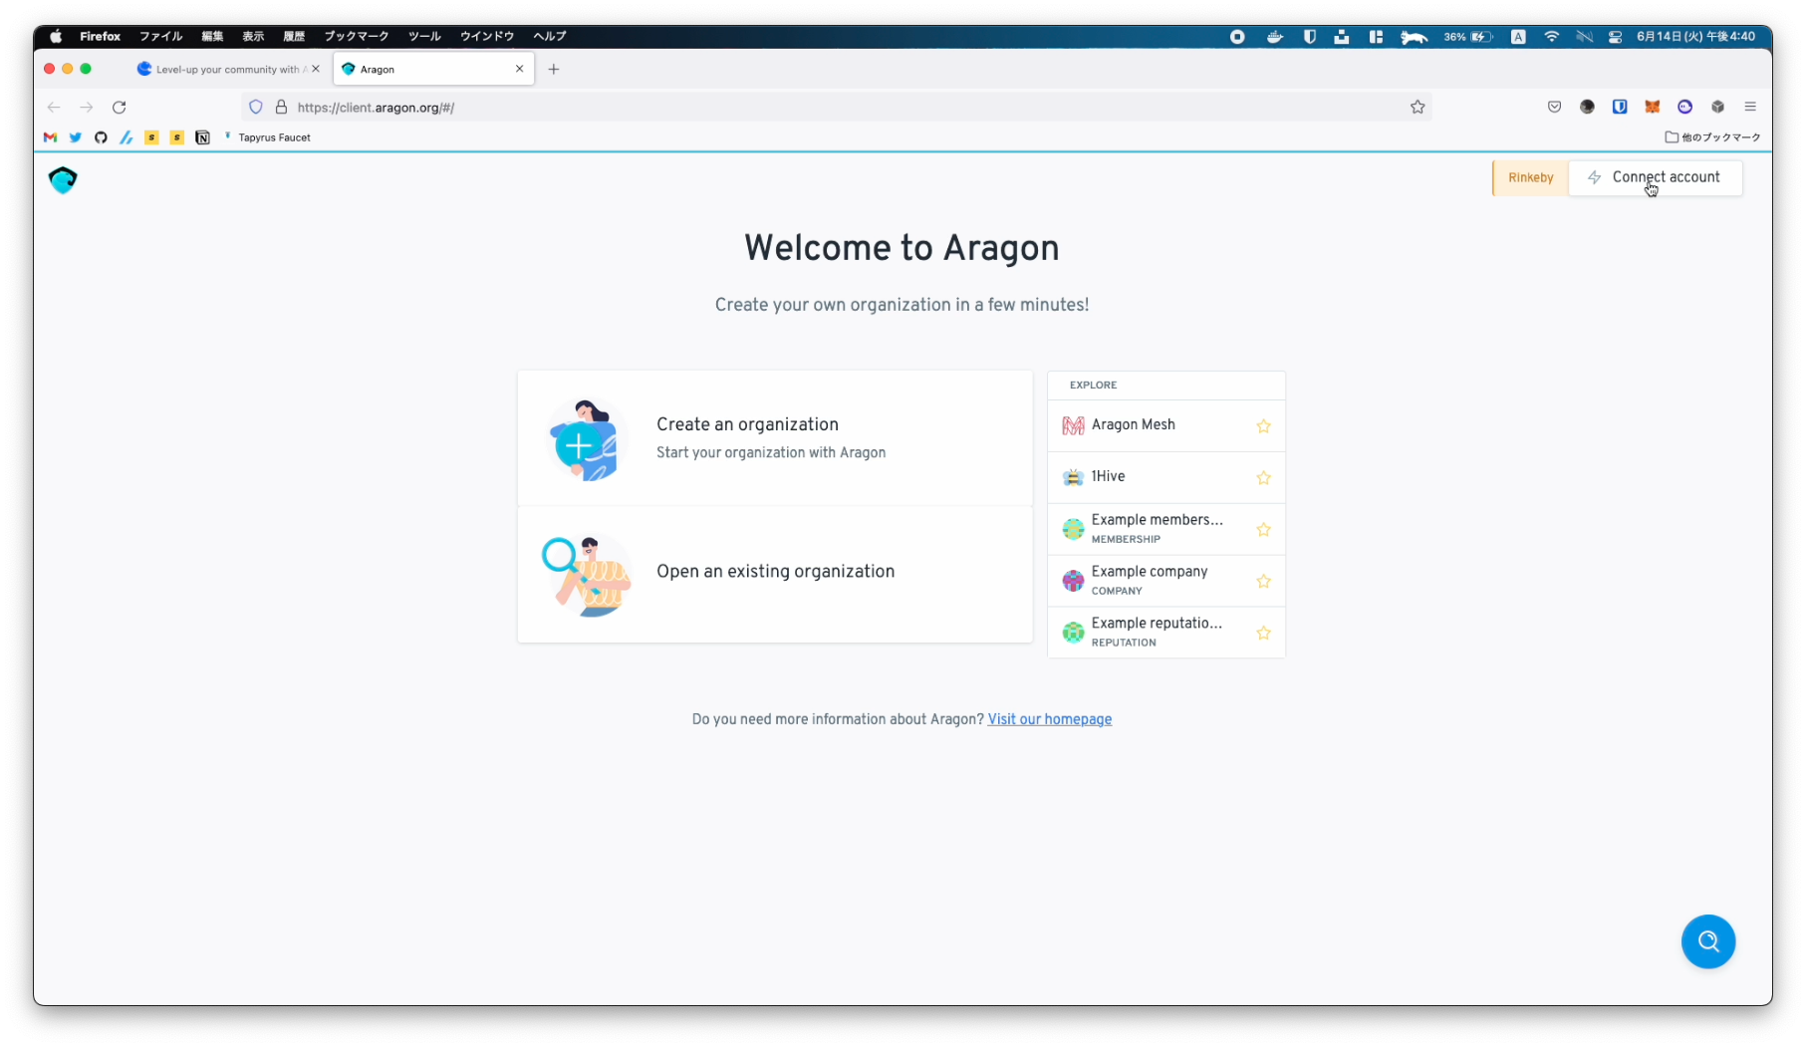The width and height of the screenshot is (1806, 1047).
Task: Bookmark this page using address bar star
Action: 1418,108
